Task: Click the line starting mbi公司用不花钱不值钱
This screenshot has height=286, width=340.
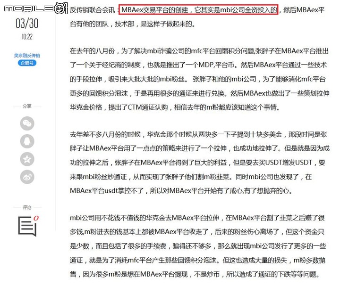Action: coord(197,218)
